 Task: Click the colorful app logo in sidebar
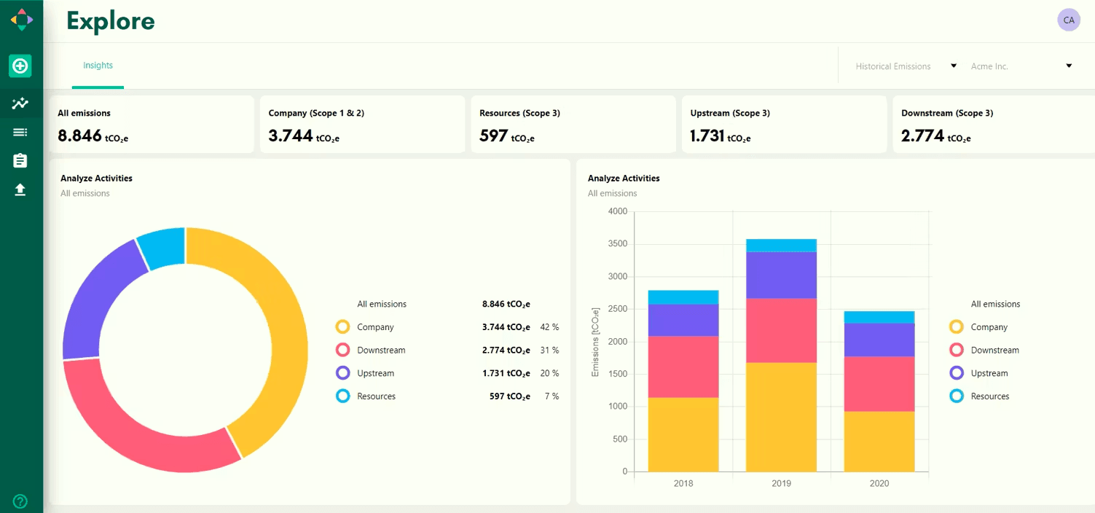pos(21,20)
